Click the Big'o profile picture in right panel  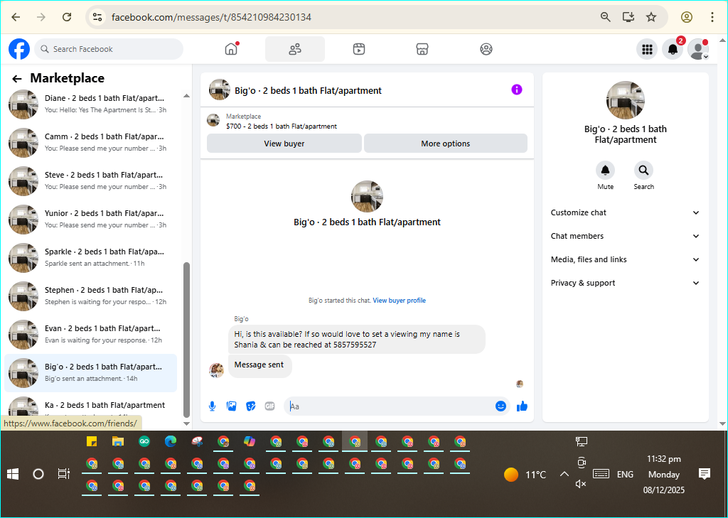(x=626, y=100)
